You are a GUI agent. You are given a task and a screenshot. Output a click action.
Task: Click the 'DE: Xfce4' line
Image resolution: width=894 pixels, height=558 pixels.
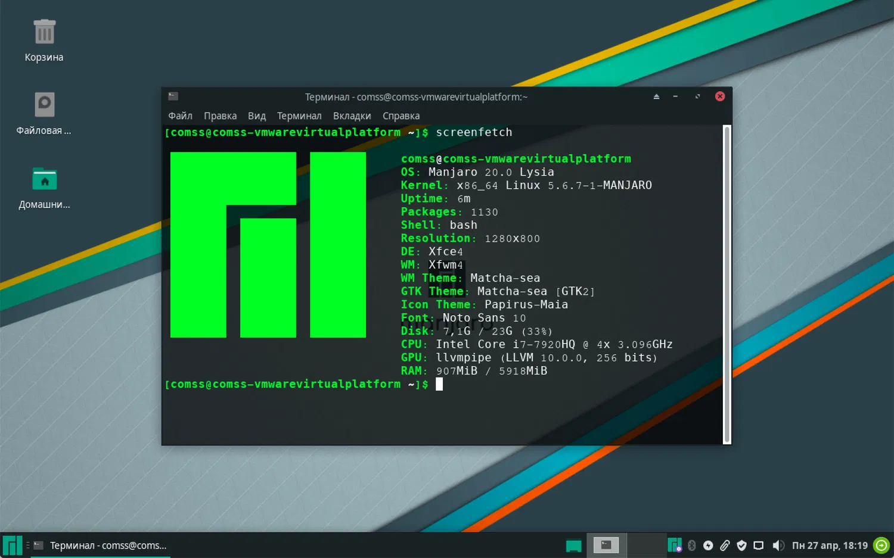click(x=432, y=251)
